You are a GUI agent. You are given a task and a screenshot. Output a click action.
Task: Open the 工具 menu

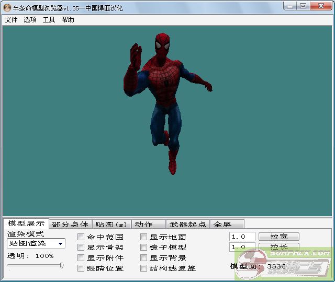pos(49,20)
